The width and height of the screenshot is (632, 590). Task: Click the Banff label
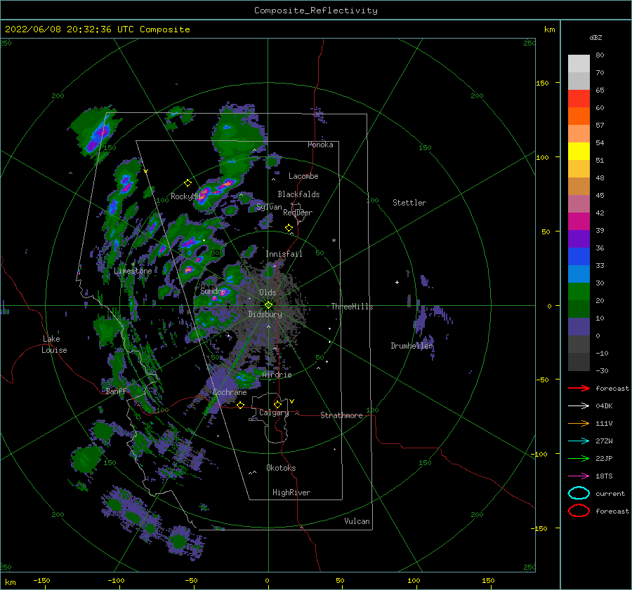pyautogui.click(x=116, y=391)
